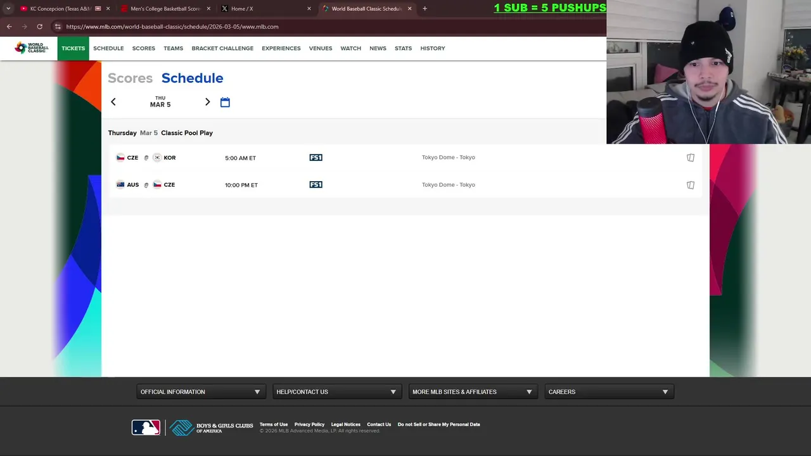The width and height of the screenshot is (811, 456).
Task: Click KOR team name
Action: click(x=170, y=158)
